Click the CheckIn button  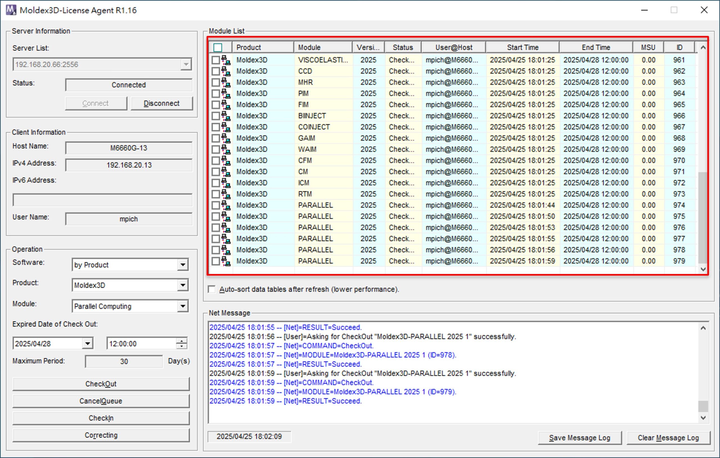click(101, 418)
